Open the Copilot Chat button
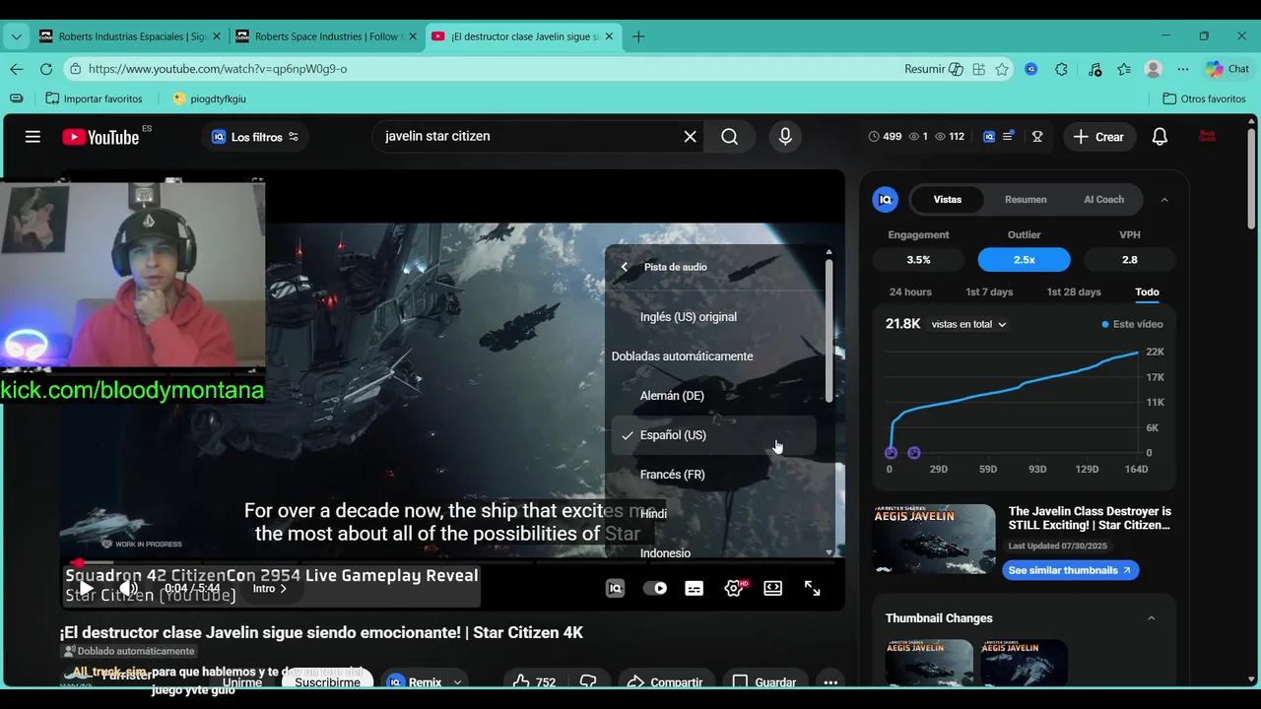 click(x=1228, y=69)
